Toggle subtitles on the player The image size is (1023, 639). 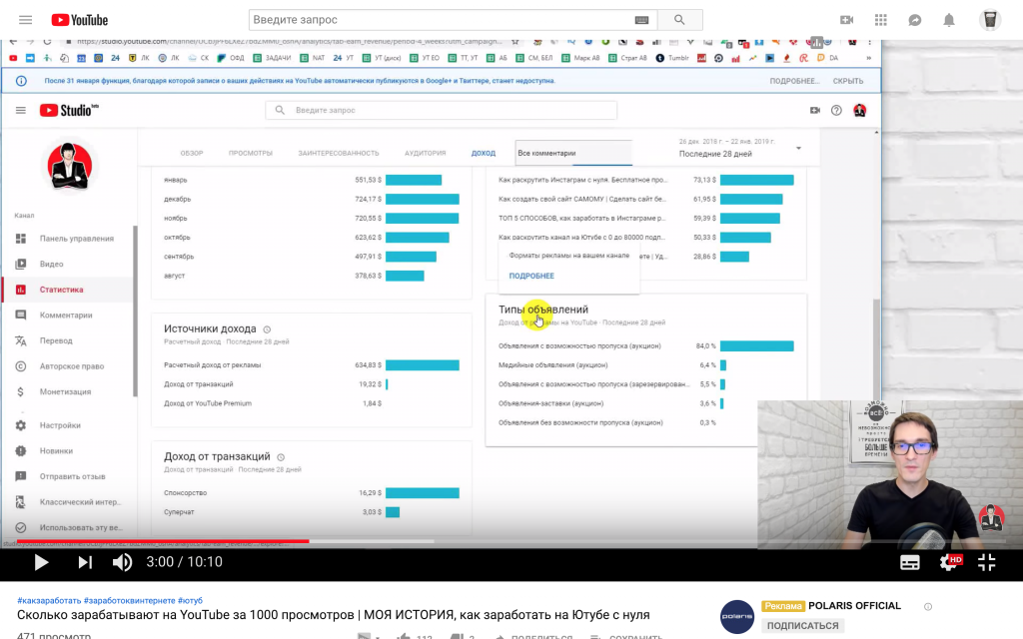tap(910, 563)
